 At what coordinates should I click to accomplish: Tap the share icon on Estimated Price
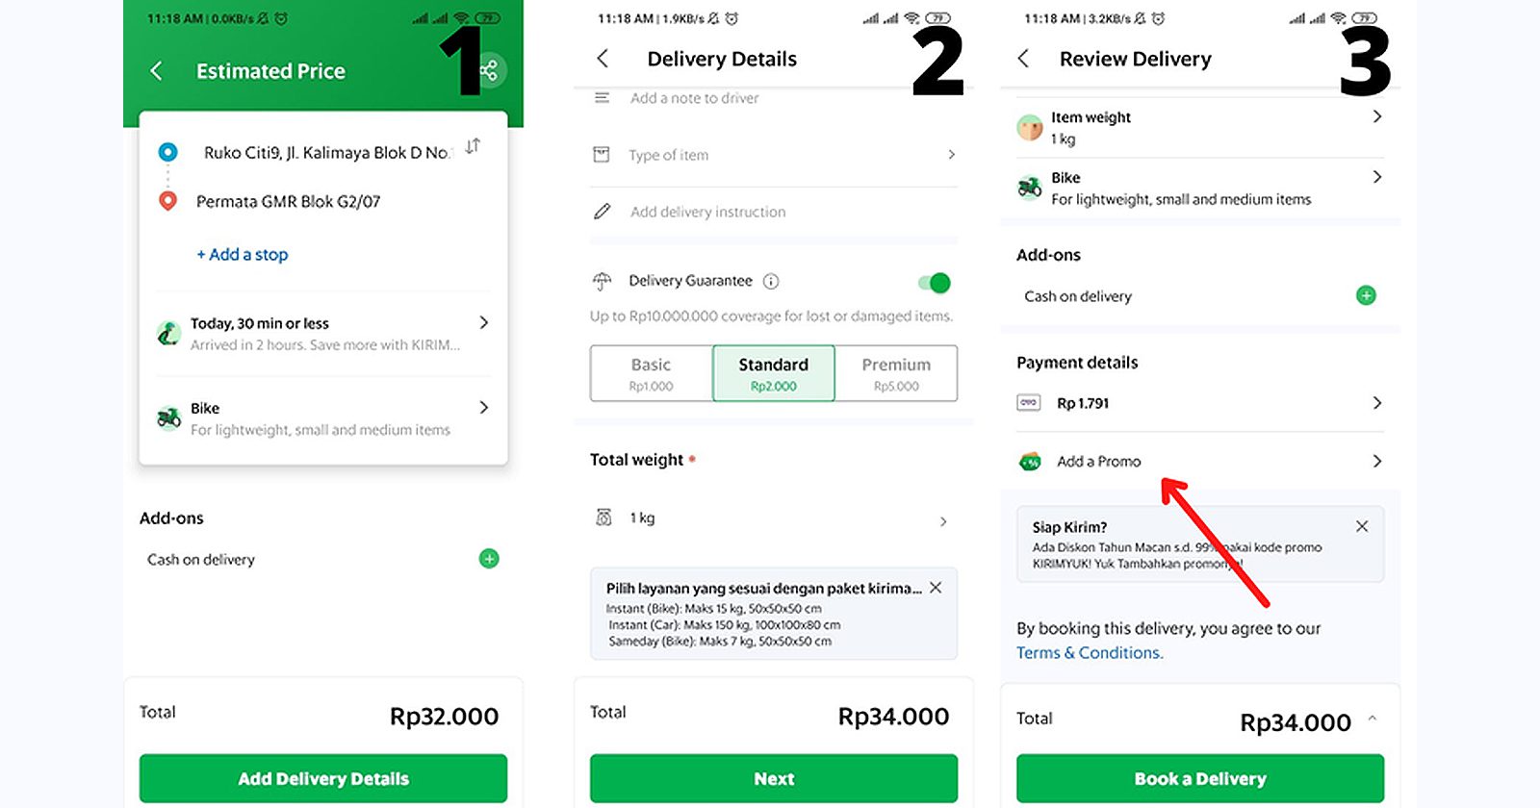click(x=489, y=70)
